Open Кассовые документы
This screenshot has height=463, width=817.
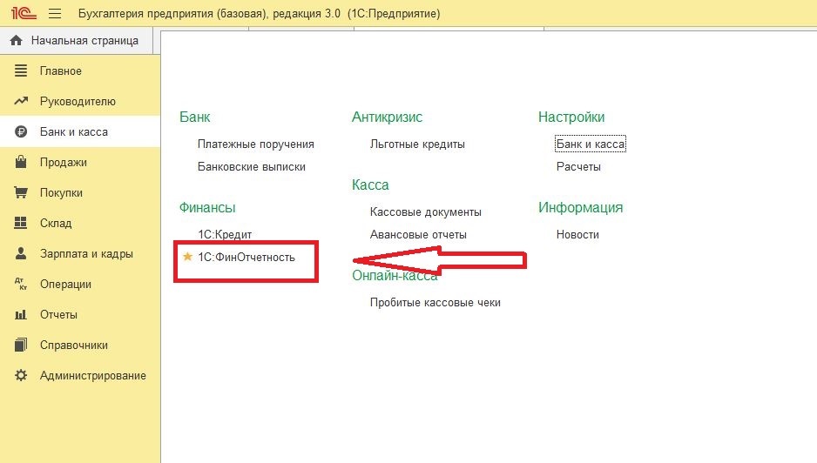[x=425, y=211]
